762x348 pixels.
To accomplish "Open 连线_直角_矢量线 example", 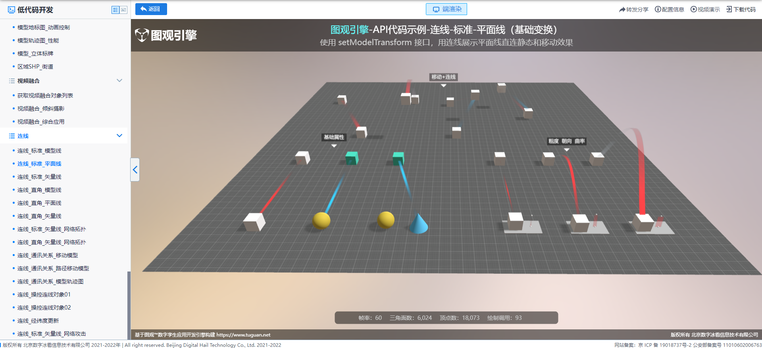I will coord(39,216).
